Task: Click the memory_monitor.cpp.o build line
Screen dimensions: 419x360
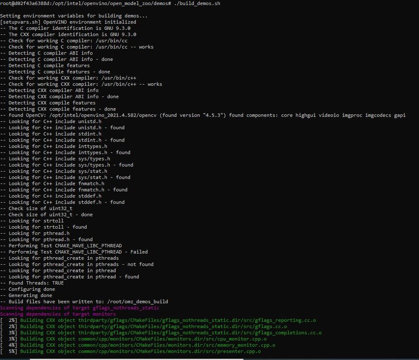Action: point(138,345)
